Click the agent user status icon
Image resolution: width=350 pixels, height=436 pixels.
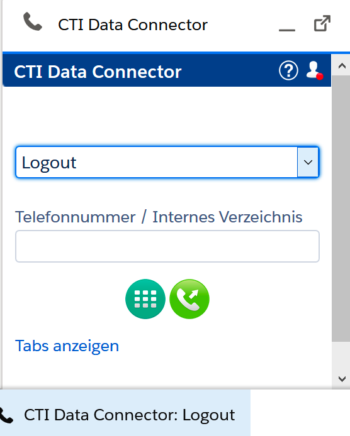click(x=314, y=70)
